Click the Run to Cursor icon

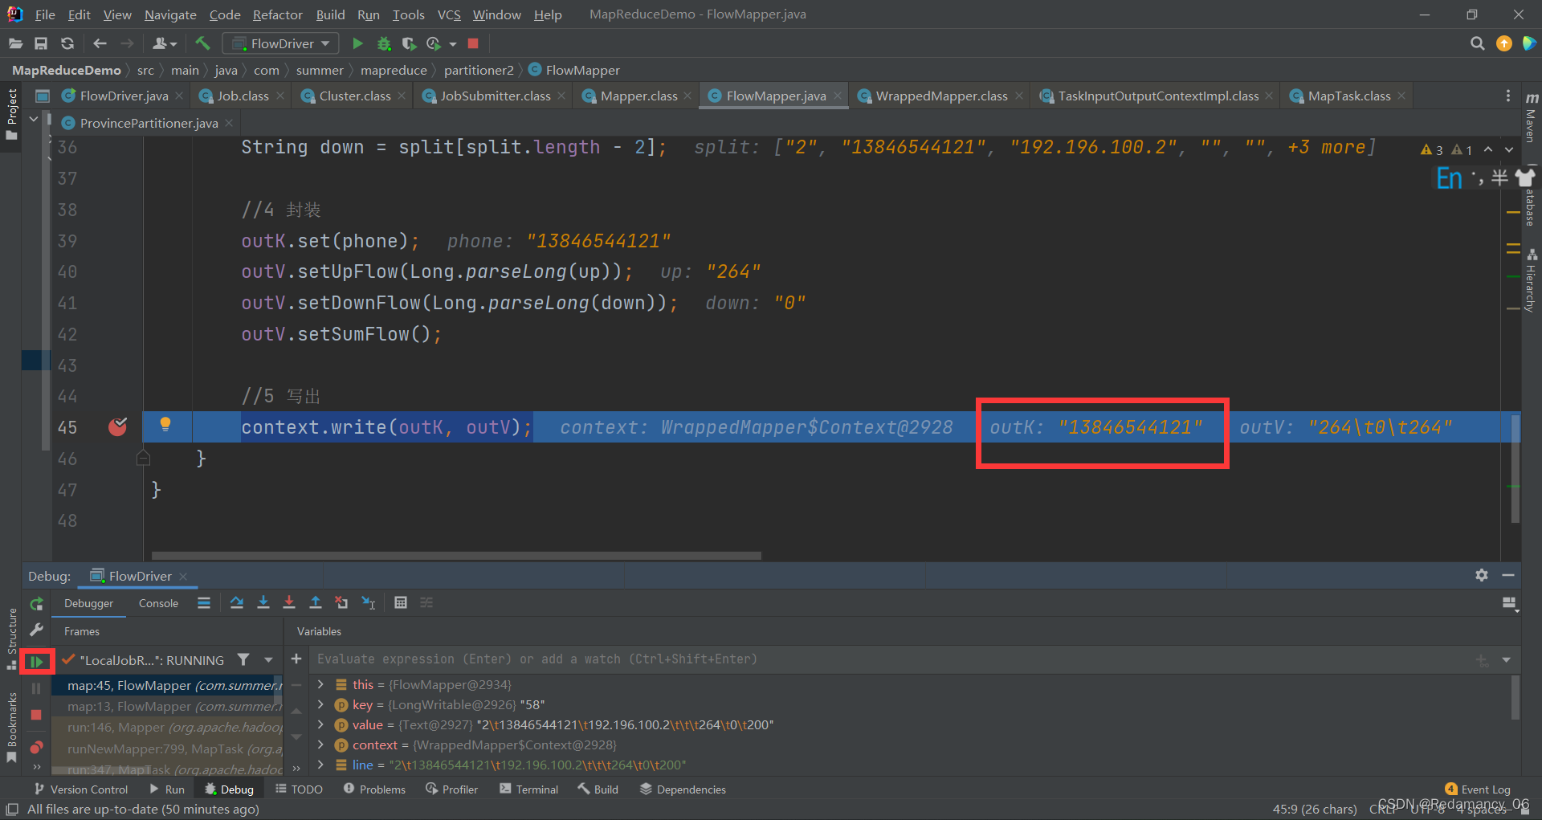point(369,602)
